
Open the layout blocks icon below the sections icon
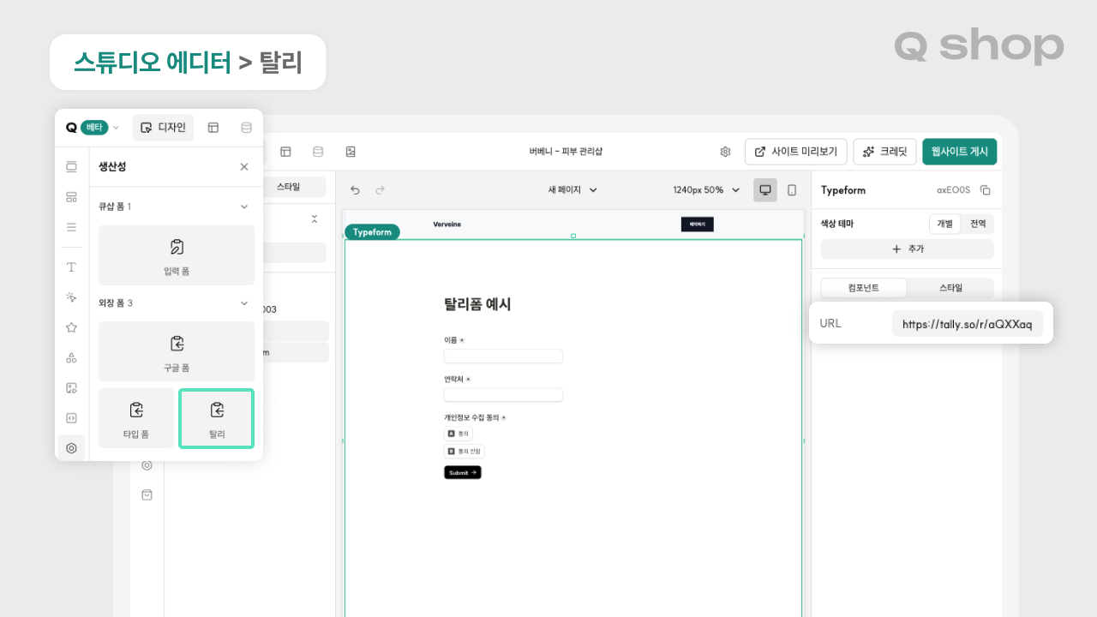(71, 197)
